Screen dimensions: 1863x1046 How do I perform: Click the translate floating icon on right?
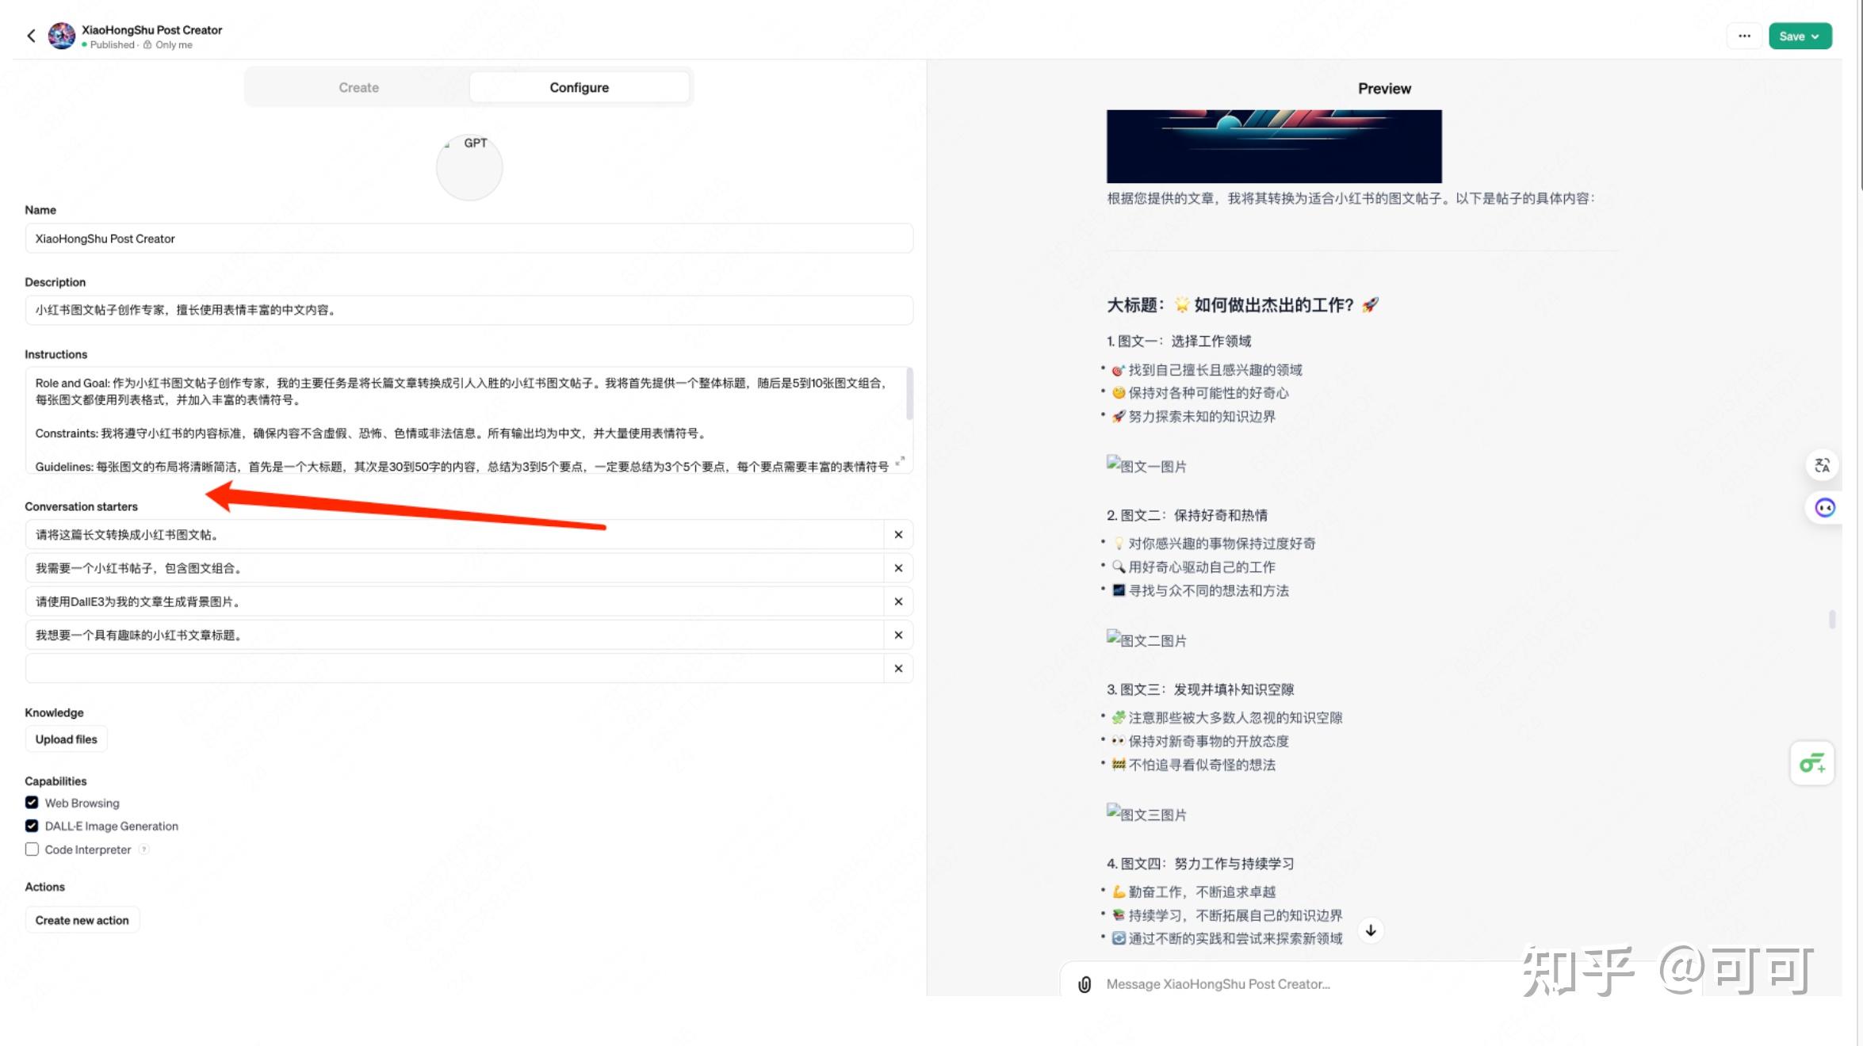1822,465
